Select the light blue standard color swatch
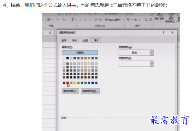This screenshot has width=192, height=131. [x=85, y=83]
